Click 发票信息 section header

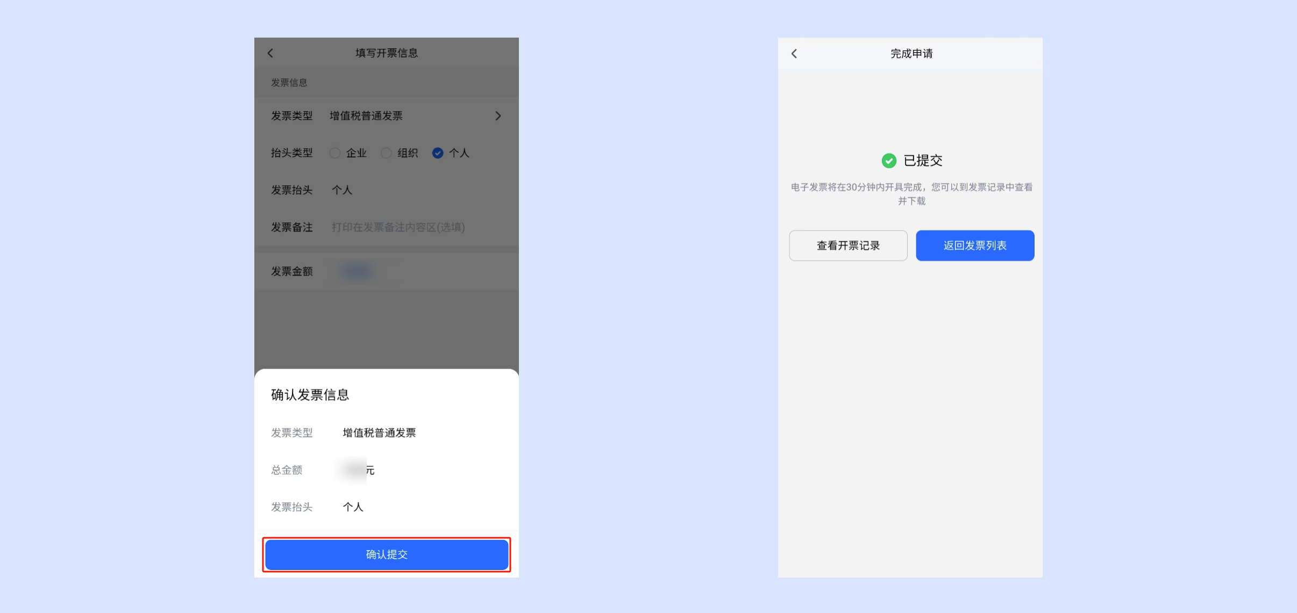click(289, 83)
